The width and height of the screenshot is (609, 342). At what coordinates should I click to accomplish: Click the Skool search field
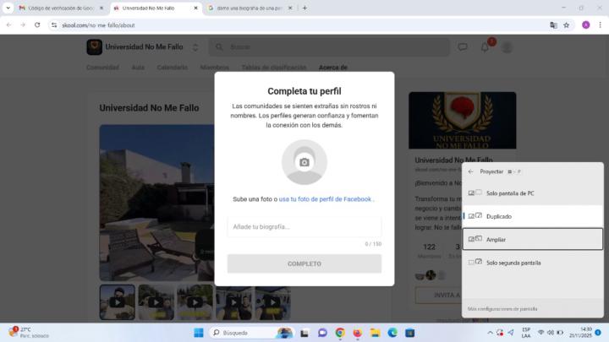click(329, 47)
